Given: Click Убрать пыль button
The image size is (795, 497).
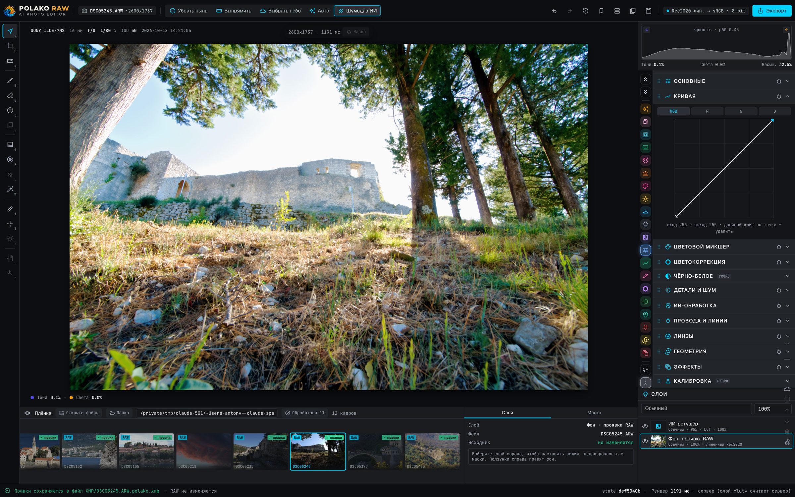Looking at the screenshot, I should click(188, 11).
